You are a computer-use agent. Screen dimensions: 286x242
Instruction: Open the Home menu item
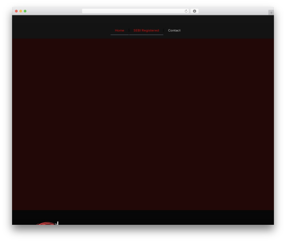pos(120,30)
